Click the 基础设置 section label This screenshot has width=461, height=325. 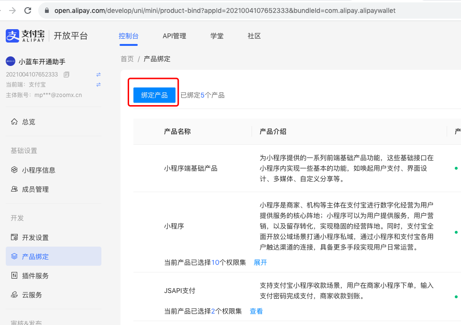point(24,151)
